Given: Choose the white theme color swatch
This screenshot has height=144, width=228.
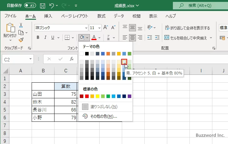Looking at the screenshot, I should coord(81,54).
